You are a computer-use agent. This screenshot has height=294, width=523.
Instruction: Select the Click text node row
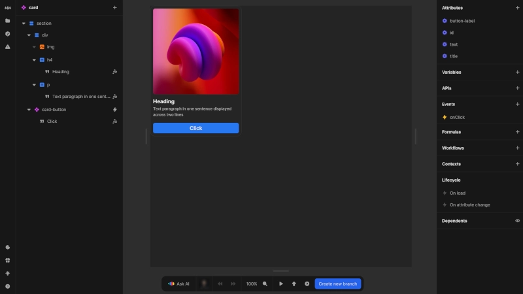tap(69, 122)
